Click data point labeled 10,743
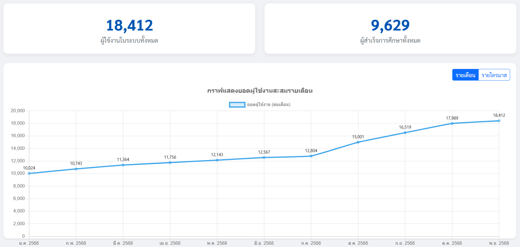 76,169
